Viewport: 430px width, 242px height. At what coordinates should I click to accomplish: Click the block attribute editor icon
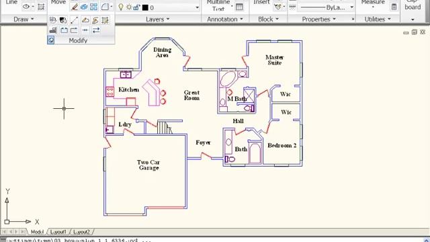pyautogui.click(x=277, y=7)
